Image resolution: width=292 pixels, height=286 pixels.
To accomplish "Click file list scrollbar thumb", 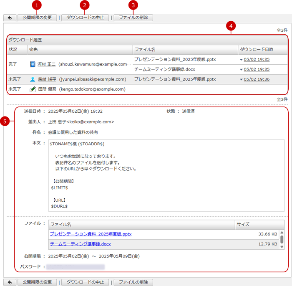I will (282, 240).
